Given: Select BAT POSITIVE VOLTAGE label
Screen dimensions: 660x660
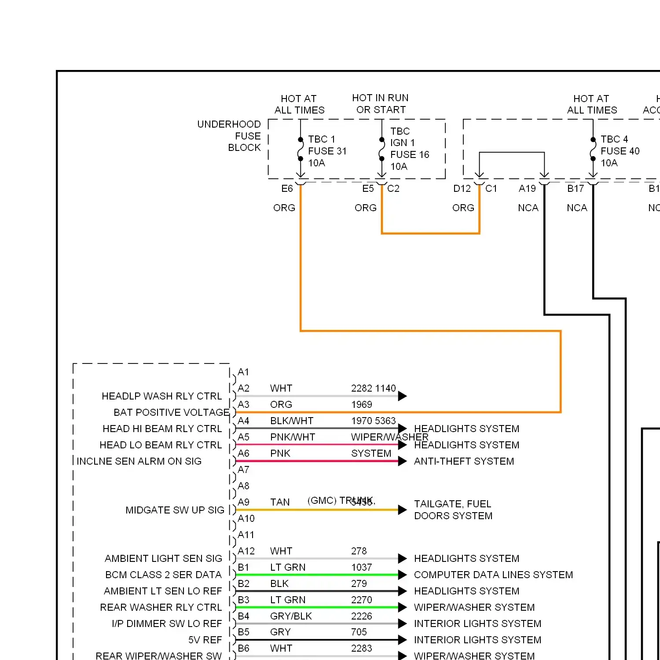Looking at the screenshot, I should (x=172, y=412).
